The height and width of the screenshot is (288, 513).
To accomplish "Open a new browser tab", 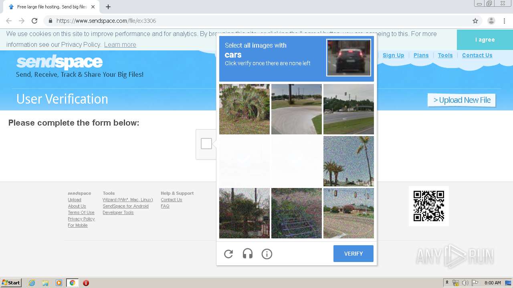I will (x=108, y=7).
